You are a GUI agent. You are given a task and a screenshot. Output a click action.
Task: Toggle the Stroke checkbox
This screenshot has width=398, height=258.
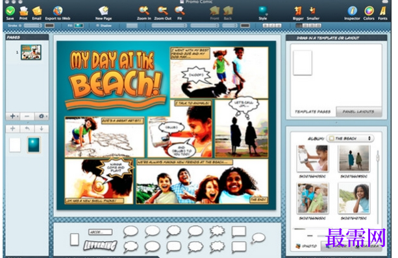point(20,25)
